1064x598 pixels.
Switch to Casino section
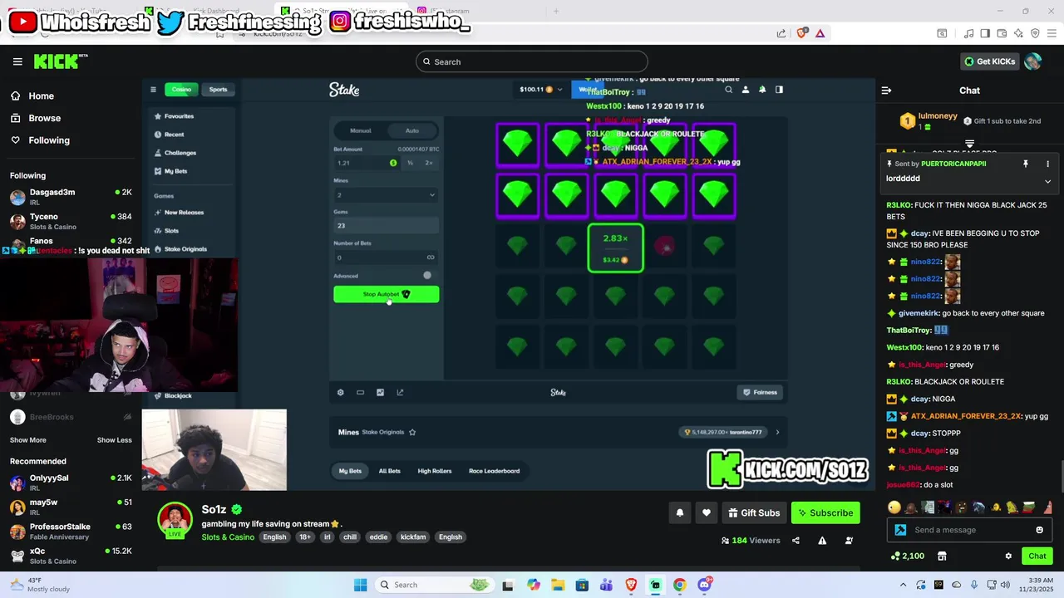click(x=181, y=90)
